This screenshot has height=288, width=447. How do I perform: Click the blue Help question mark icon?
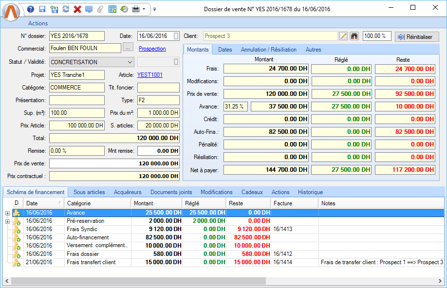pyautogui.click(x=31, y=9)
